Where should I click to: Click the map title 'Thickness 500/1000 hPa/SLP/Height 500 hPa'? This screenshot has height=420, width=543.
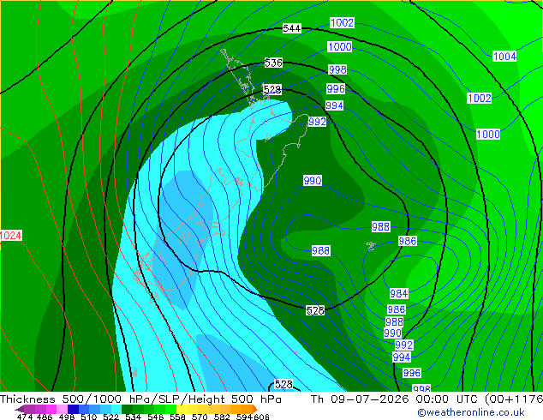[140, 399]
